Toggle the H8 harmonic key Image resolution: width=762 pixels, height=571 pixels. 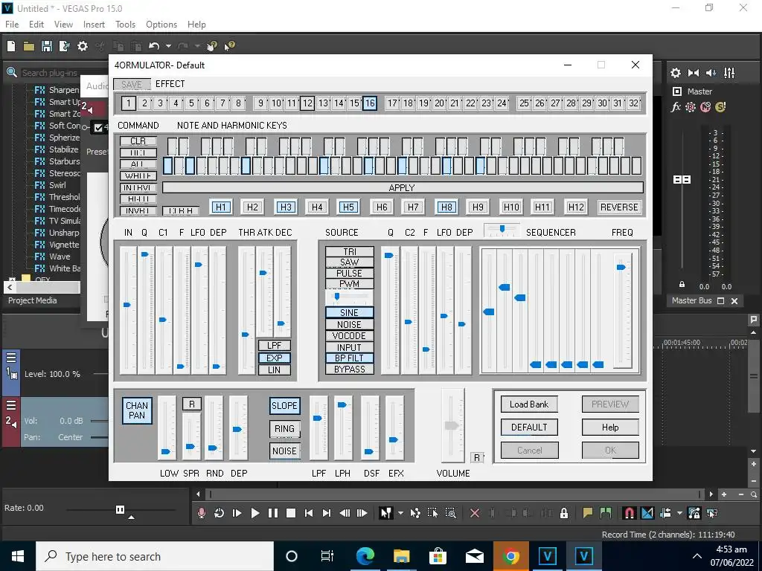(446, 207)
